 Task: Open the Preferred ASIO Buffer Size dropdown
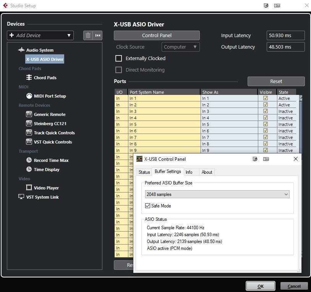(217, 194)
